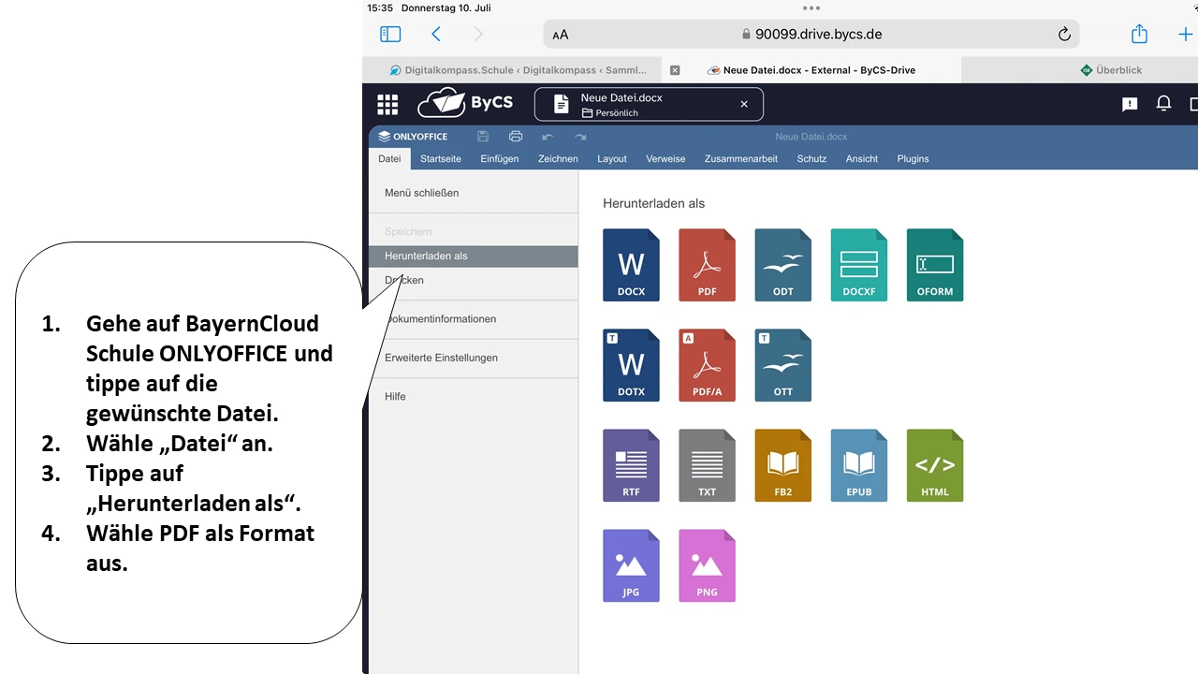This screenshot has width=1198, height=674.
Task: Click the PDF/A format icon
Action: click(707, 365)
